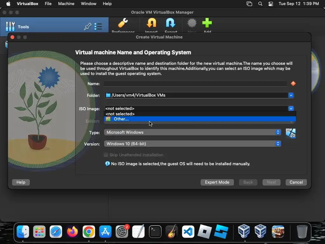Open Control Center in the menu bar
325x244 pixels.
pyautogui.click(x=270, y=4)
